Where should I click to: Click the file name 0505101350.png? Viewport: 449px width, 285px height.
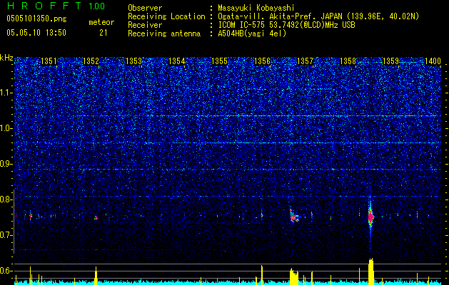36,19
